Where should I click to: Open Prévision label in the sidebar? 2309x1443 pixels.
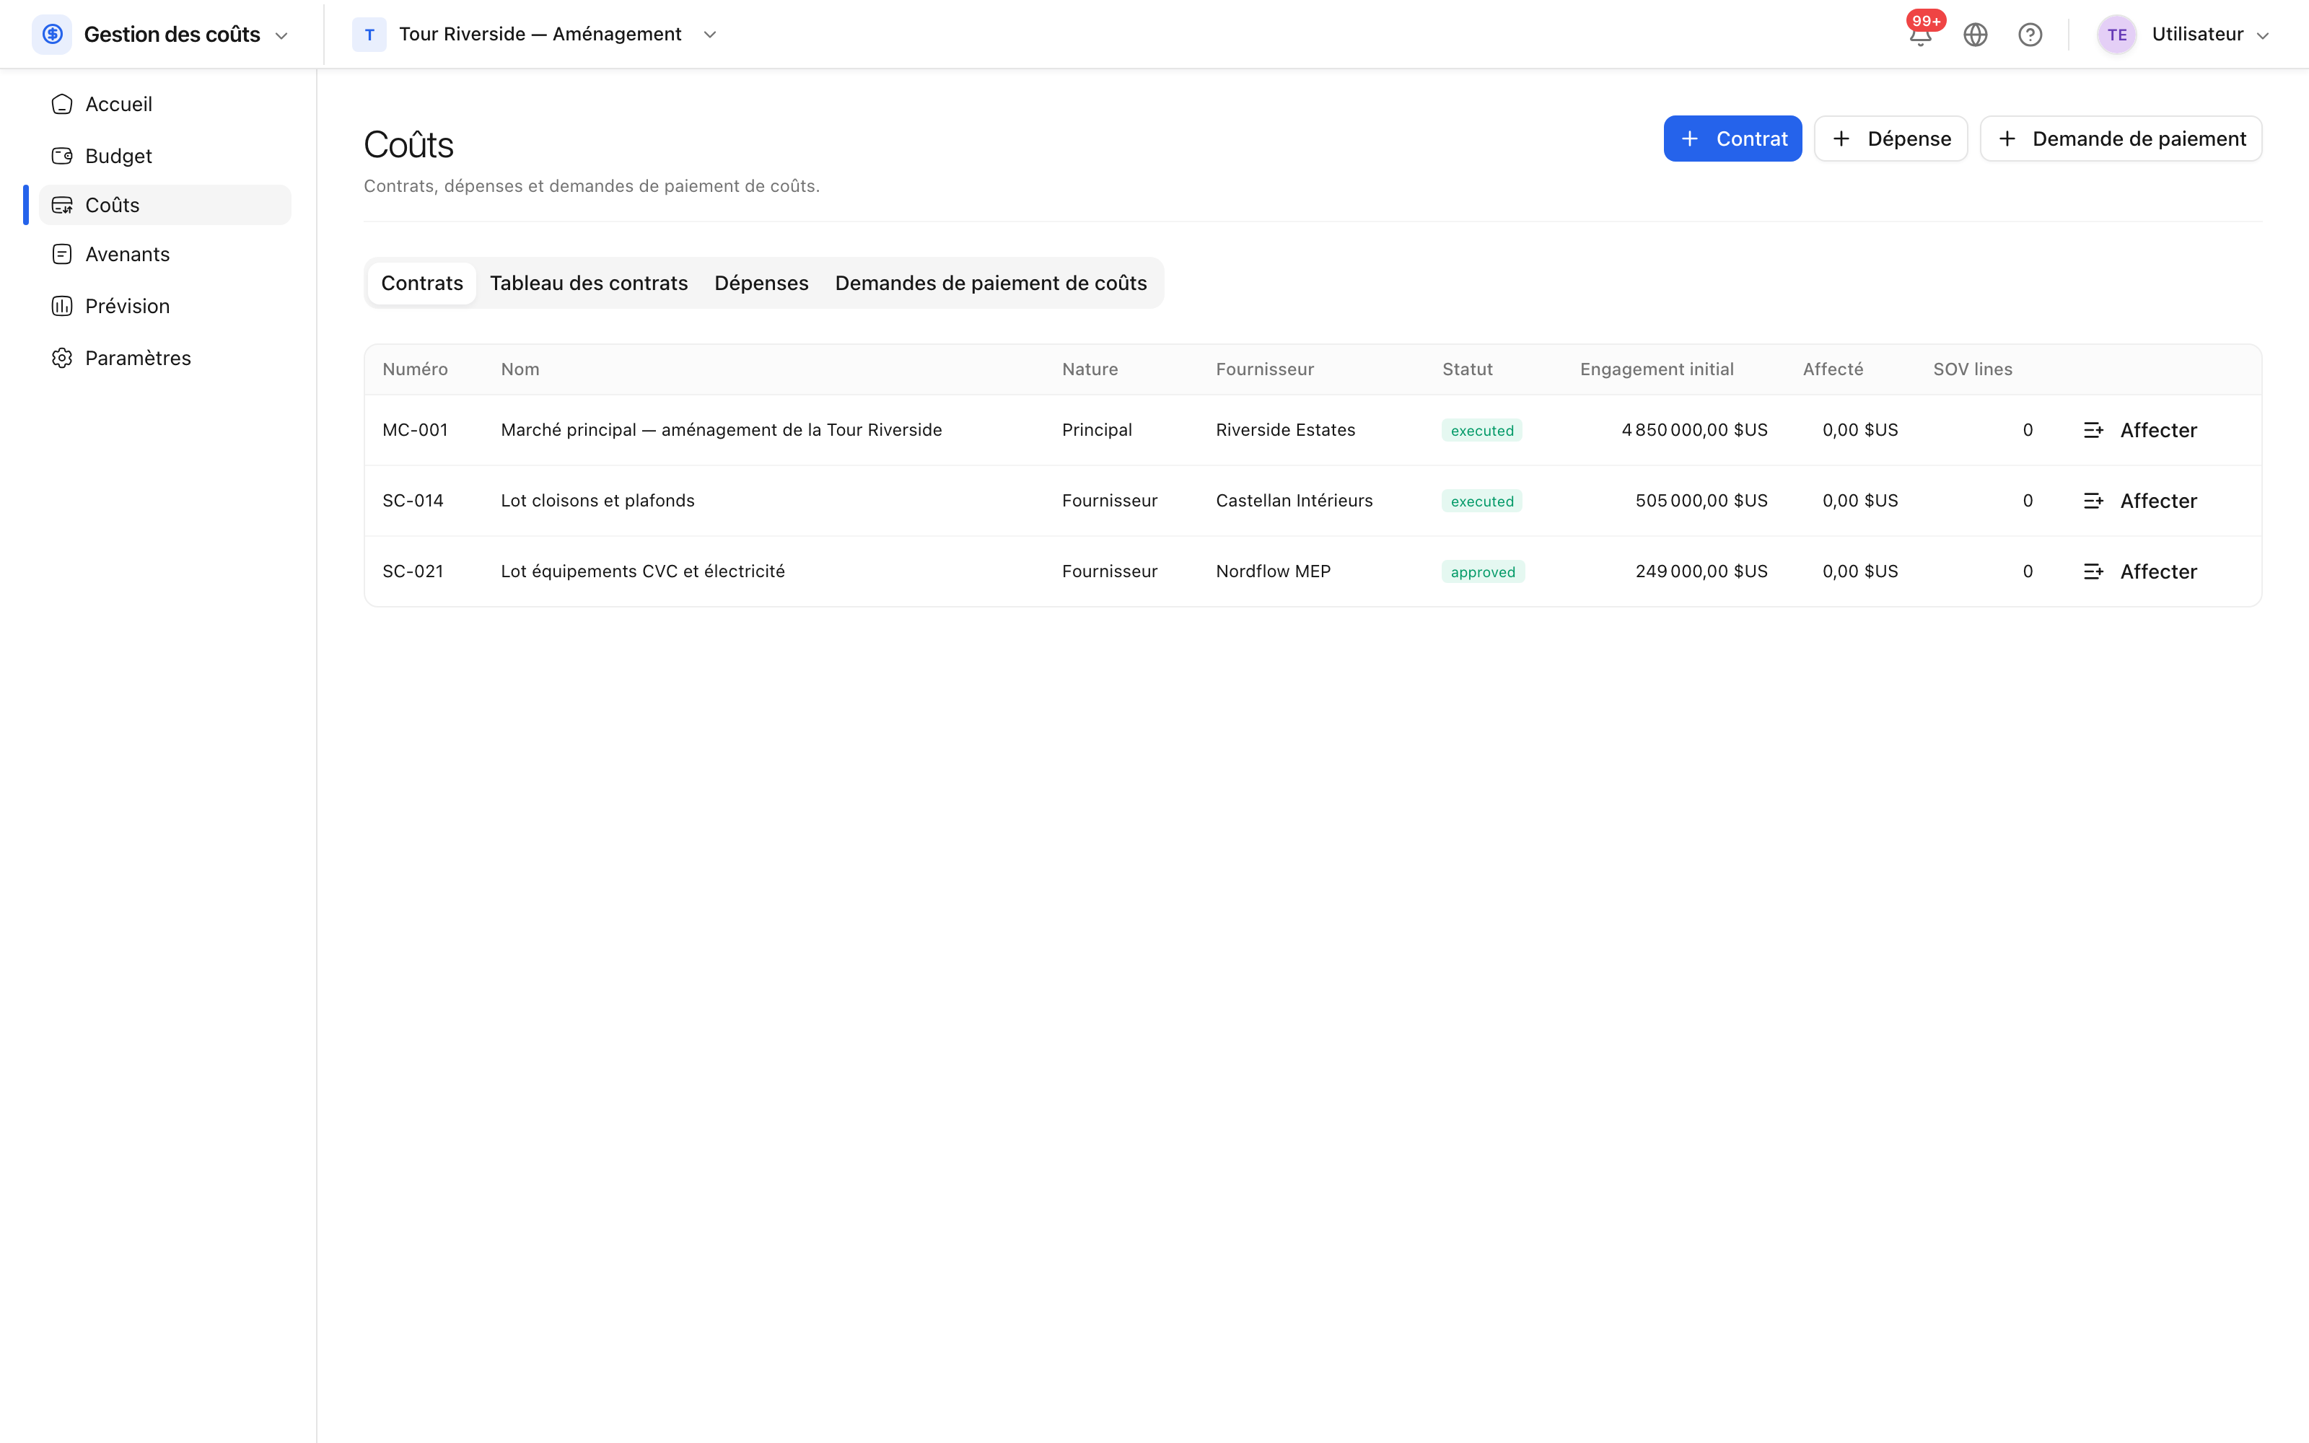[x=127, y=305]
